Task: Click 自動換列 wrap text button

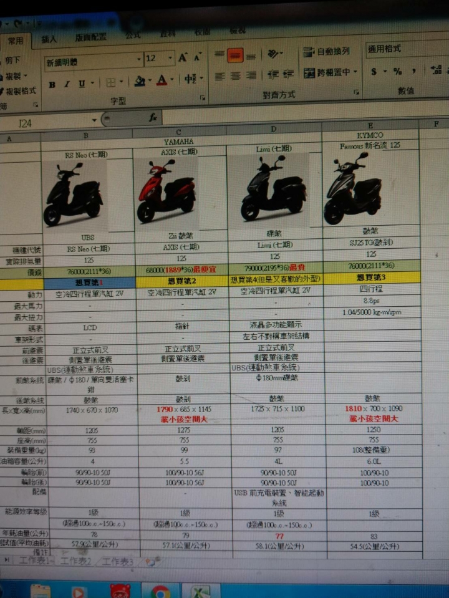Action: (x=327, y=51)
